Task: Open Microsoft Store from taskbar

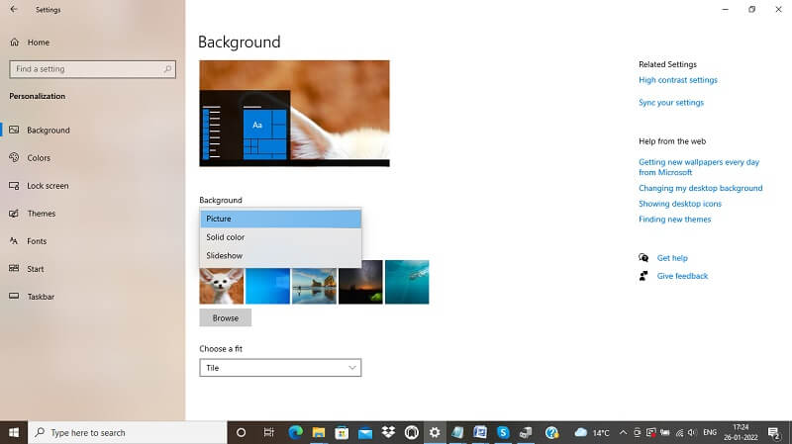Action: [342, 433]
